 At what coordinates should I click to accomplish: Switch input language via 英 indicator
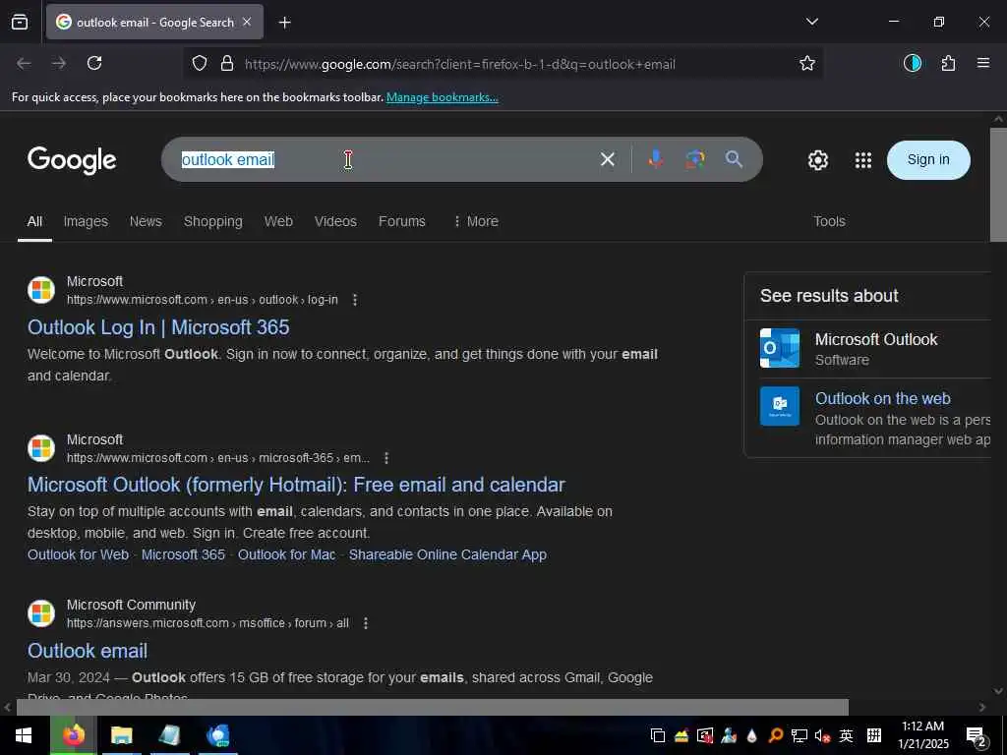847,735
